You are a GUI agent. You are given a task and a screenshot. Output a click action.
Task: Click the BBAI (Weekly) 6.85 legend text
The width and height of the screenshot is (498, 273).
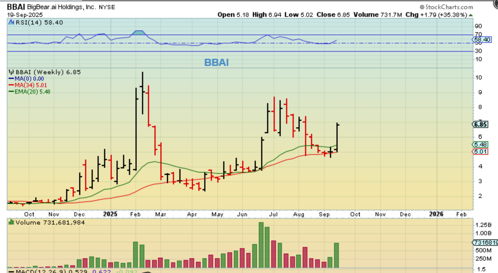click(x=48, y=72)
